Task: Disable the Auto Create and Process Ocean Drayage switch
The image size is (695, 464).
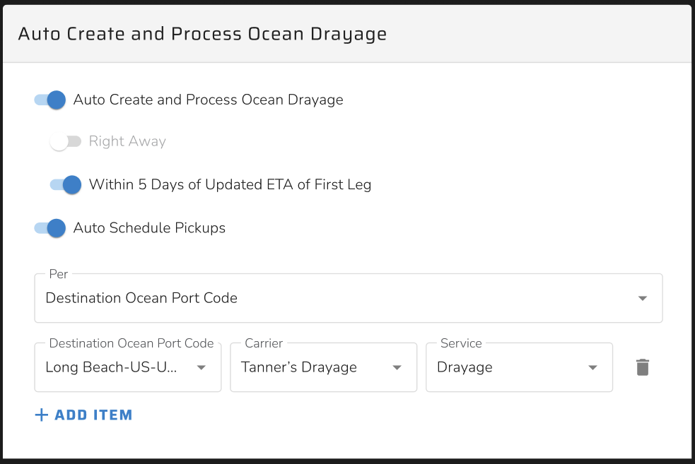Action: 50,100
